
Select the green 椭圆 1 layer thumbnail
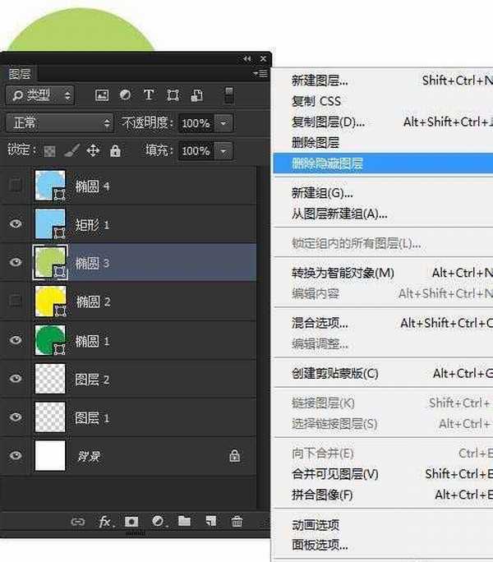(x=50, y=340)
